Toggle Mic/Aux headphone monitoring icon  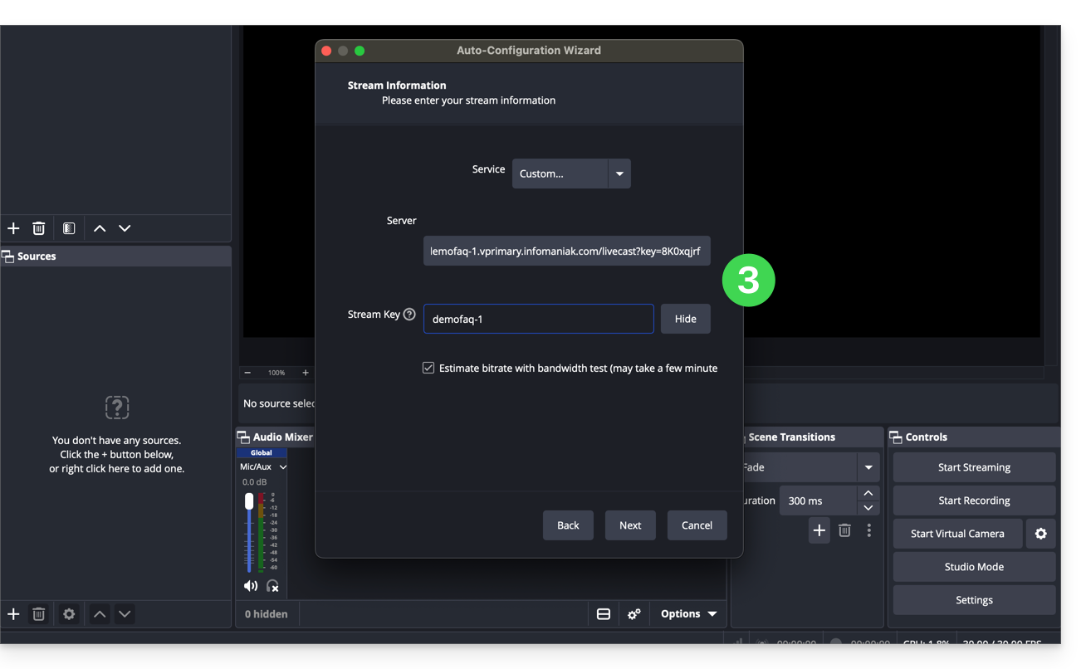coord(272,586)
